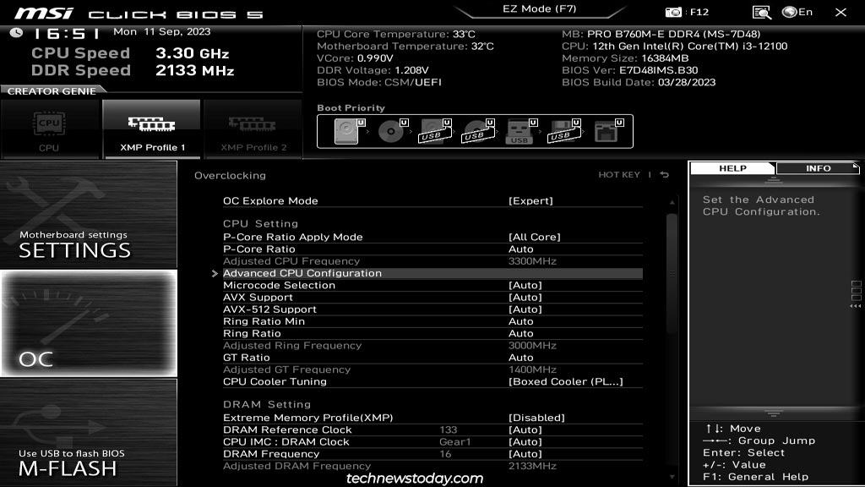Click the clock icon beside the time

[x=17, y=33]
